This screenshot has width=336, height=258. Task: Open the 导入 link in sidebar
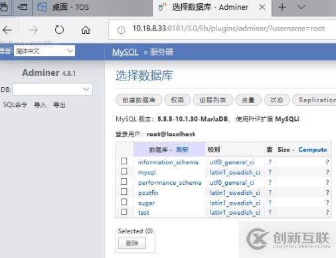tap(40, 104)
